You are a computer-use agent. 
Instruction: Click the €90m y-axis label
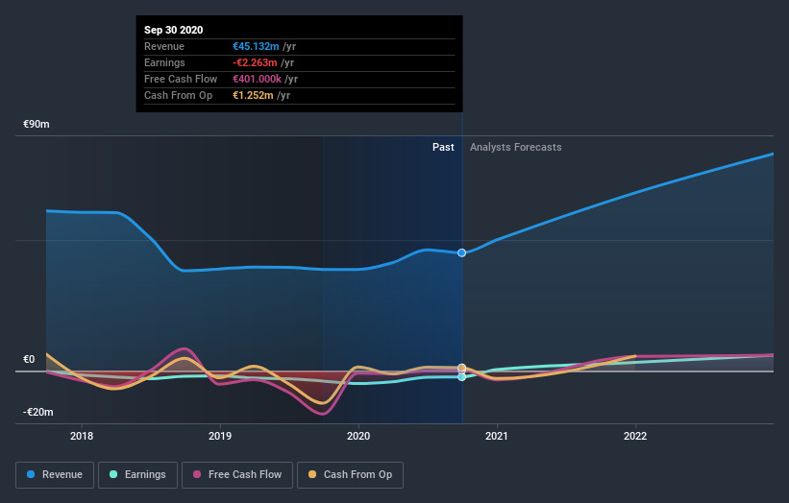click(37, 124)
